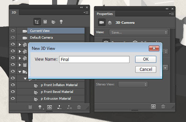Image resolution: width=186 pixels, height=122 pixels.
Task: Click the View Name text field
Action: [94, 59]
